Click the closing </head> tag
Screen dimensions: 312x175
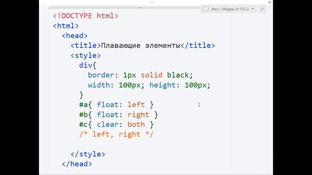[x=77, y=164]
